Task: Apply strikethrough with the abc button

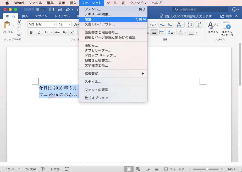Action: pyautogui.click(x=57, y=32)
